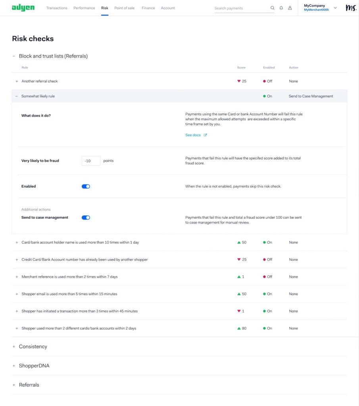Viewport: 359px width, 406px height.
Task: Click the fraud score points input field
Action: 91,161
